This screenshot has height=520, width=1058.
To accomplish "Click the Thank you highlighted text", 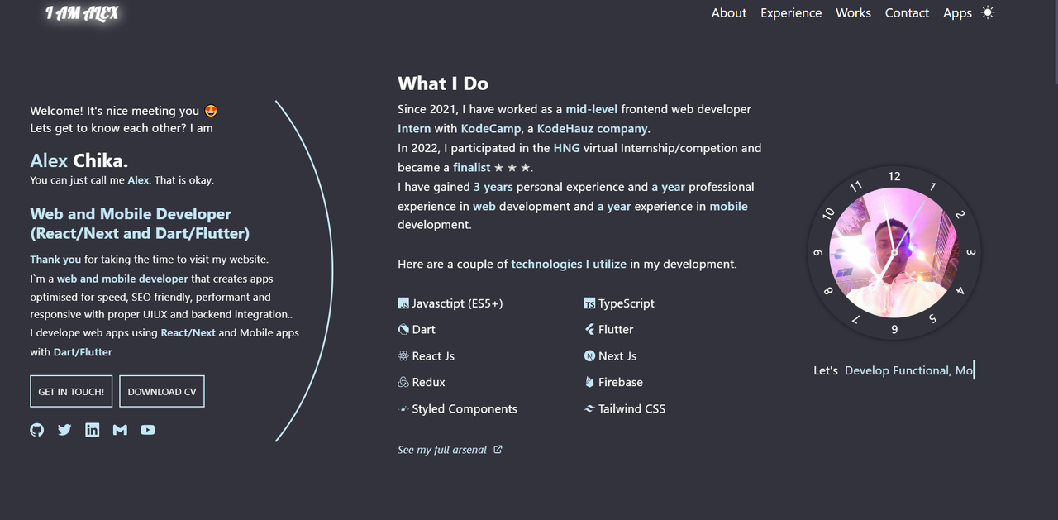I will [x=55, y=260].
